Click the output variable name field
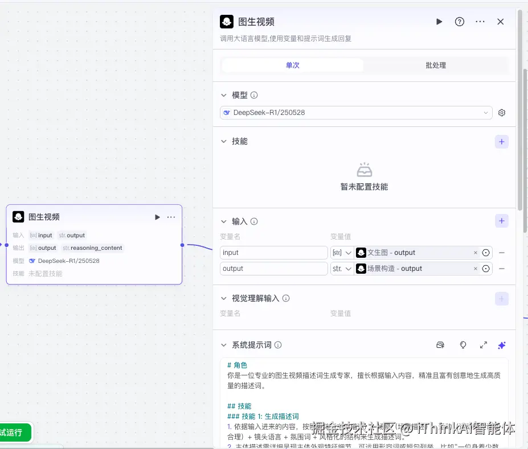This screenshot has width=528, height=449. (273, 268)
